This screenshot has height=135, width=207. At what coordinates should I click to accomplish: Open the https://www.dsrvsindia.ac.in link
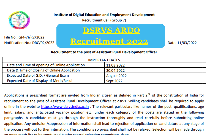(65, 106)
